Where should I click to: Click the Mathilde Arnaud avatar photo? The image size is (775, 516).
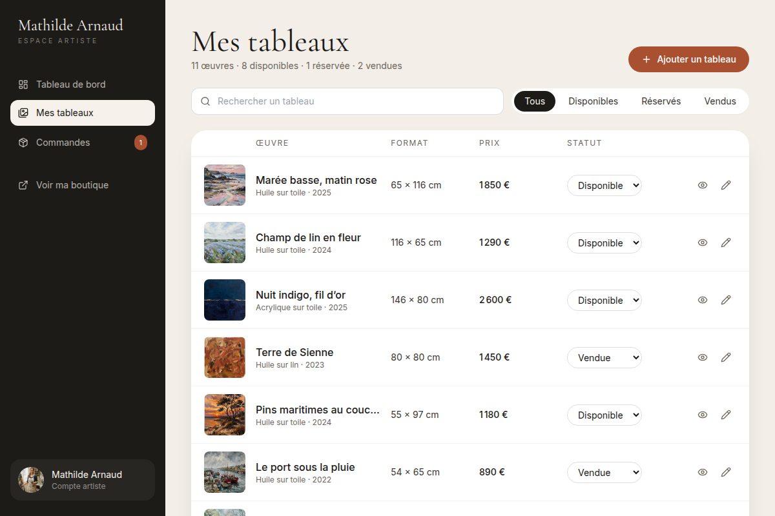pos(31,480)
